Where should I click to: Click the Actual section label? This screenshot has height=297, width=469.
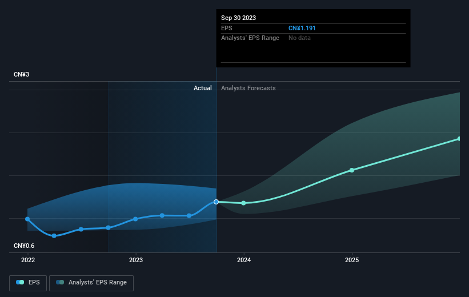(202, 88)
